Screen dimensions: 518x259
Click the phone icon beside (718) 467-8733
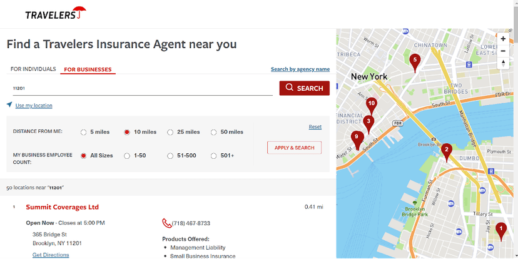[166, 223]
